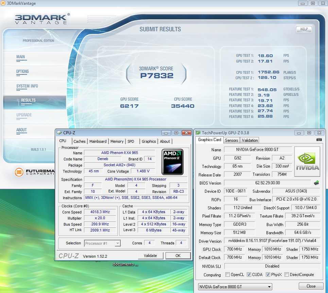Toggle the CUDA checkbox
Image resolution: width=328 pixels, height=293 pixels.
(x=249, y=275)
